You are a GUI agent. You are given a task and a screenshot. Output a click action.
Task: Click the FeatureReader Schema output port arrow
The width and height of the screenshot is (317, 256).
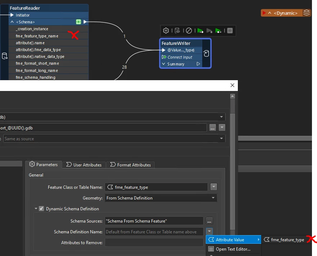(85, 22)
